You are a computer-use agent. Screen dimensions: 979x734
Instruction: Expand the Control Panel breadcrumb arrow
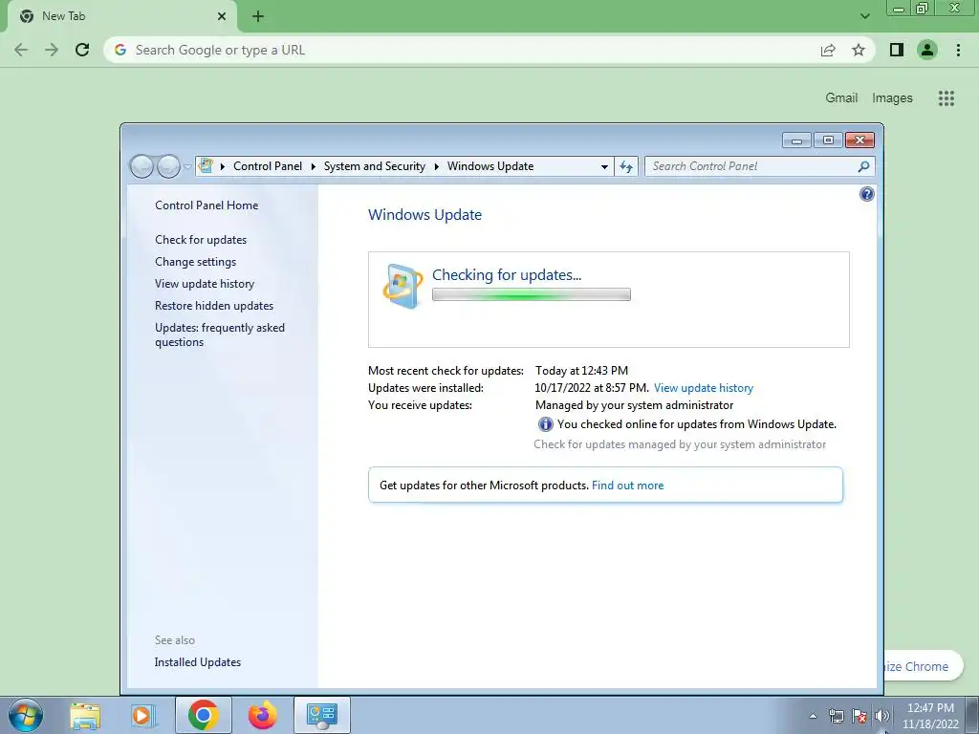coord(314,166)
